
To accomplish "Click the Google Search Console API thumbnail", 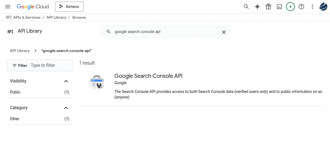I will pos(97,82).
